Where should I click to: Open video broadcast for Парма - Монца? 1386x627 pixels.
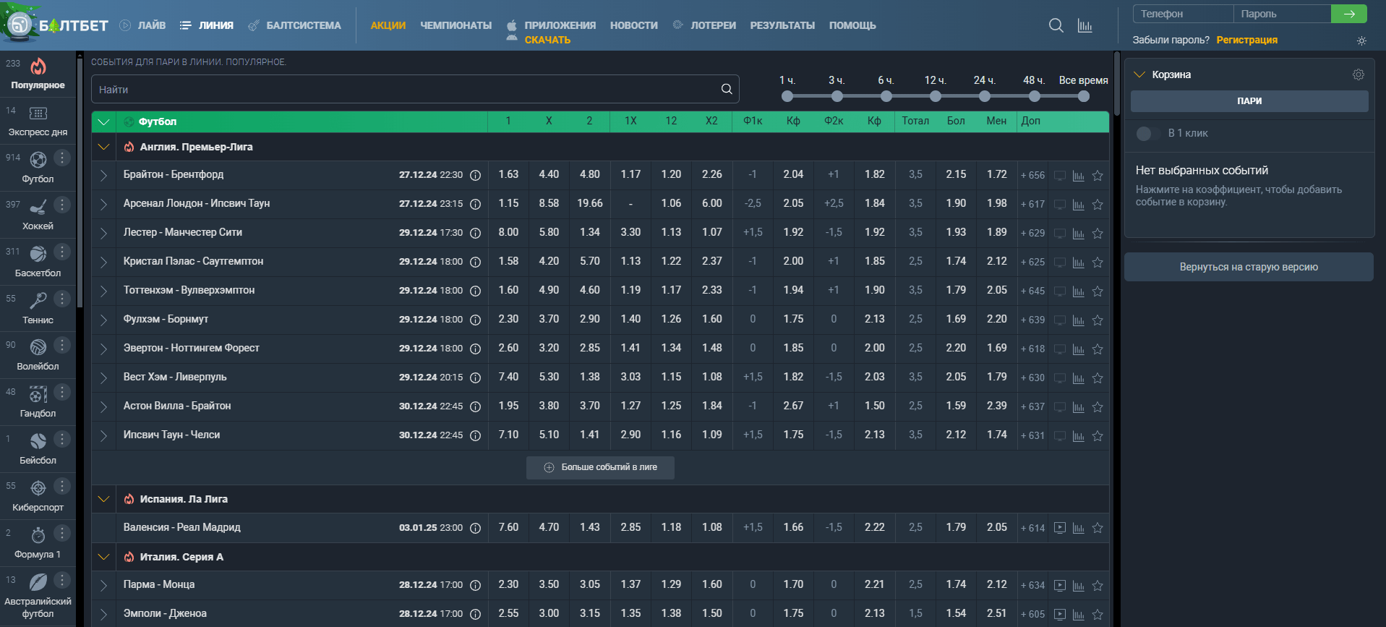(x=1059, y=585)
